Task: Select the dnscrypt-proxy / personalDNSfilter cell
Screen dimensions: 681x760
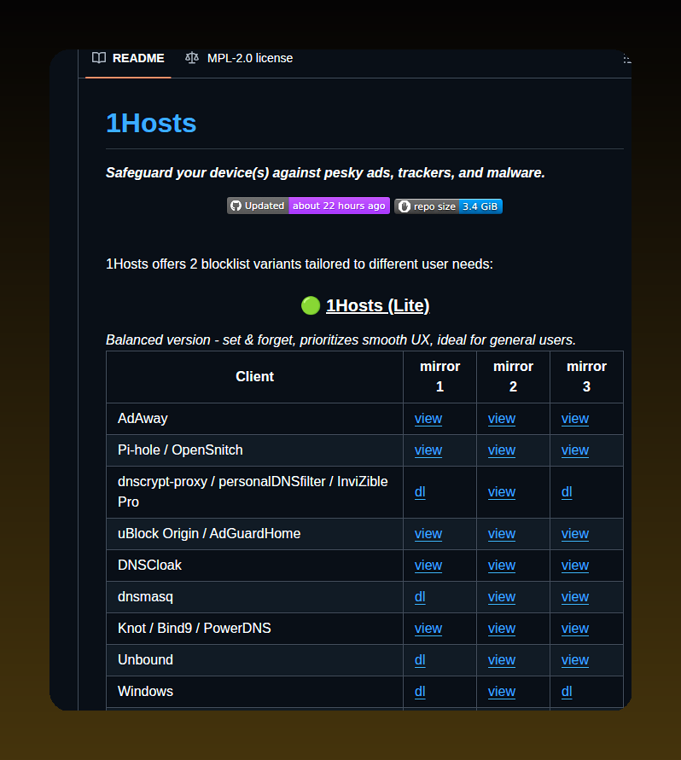Action: pyautogui.click(x=254, y=492)
